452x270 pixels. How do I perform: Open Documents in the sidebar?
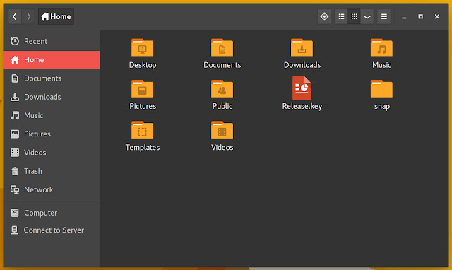pyautogui.click(x=52, y=78)
